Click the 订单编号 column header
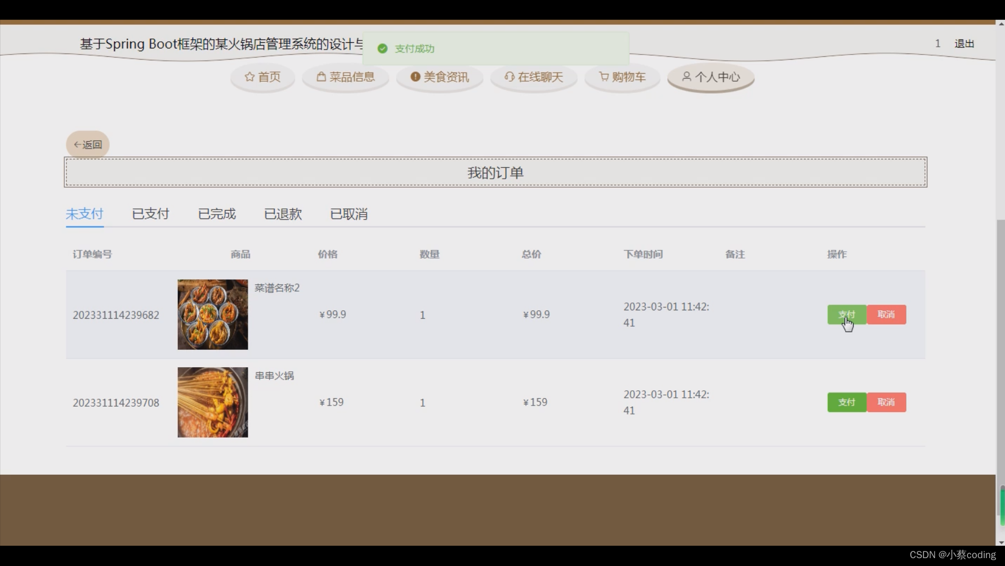The height and width of the screenshot is (566, 1005). click(x=92, y=254)
